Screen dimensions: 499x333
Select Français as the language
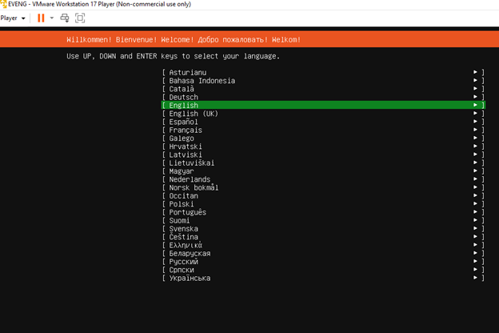[x=186, y=130]
